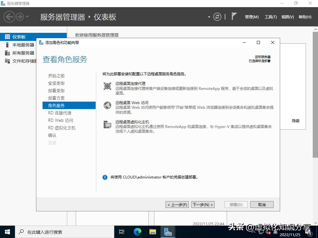
Task: Open the notifications flag in Server Manager
Action: [x=234, y=17]
